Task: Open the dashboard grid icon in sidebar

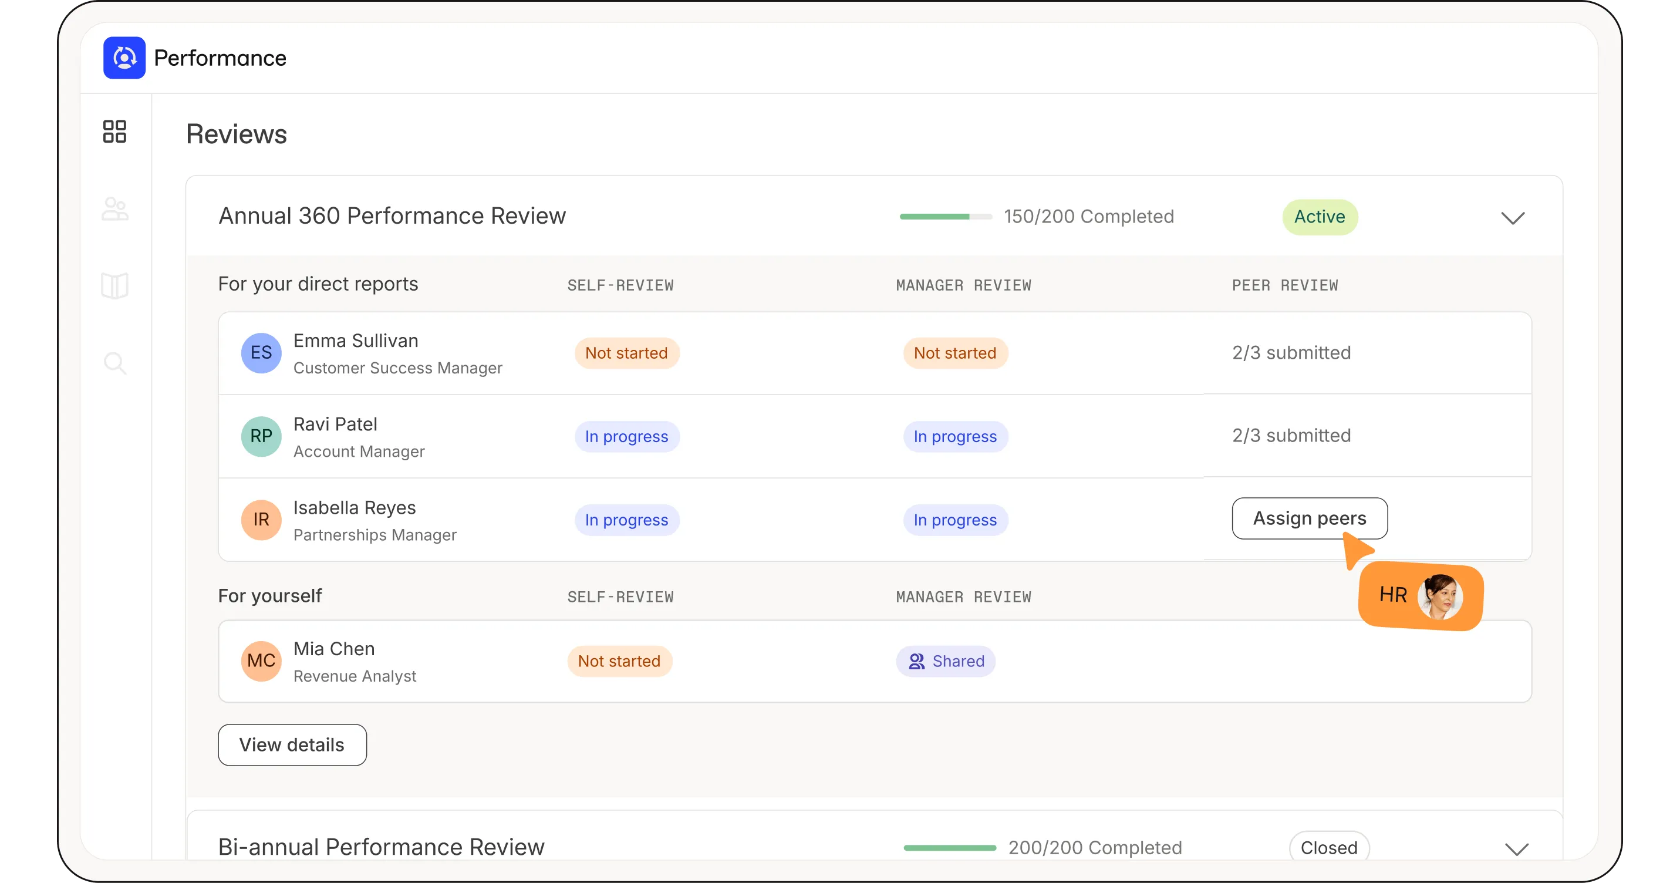Action: (x=115, y=132)
